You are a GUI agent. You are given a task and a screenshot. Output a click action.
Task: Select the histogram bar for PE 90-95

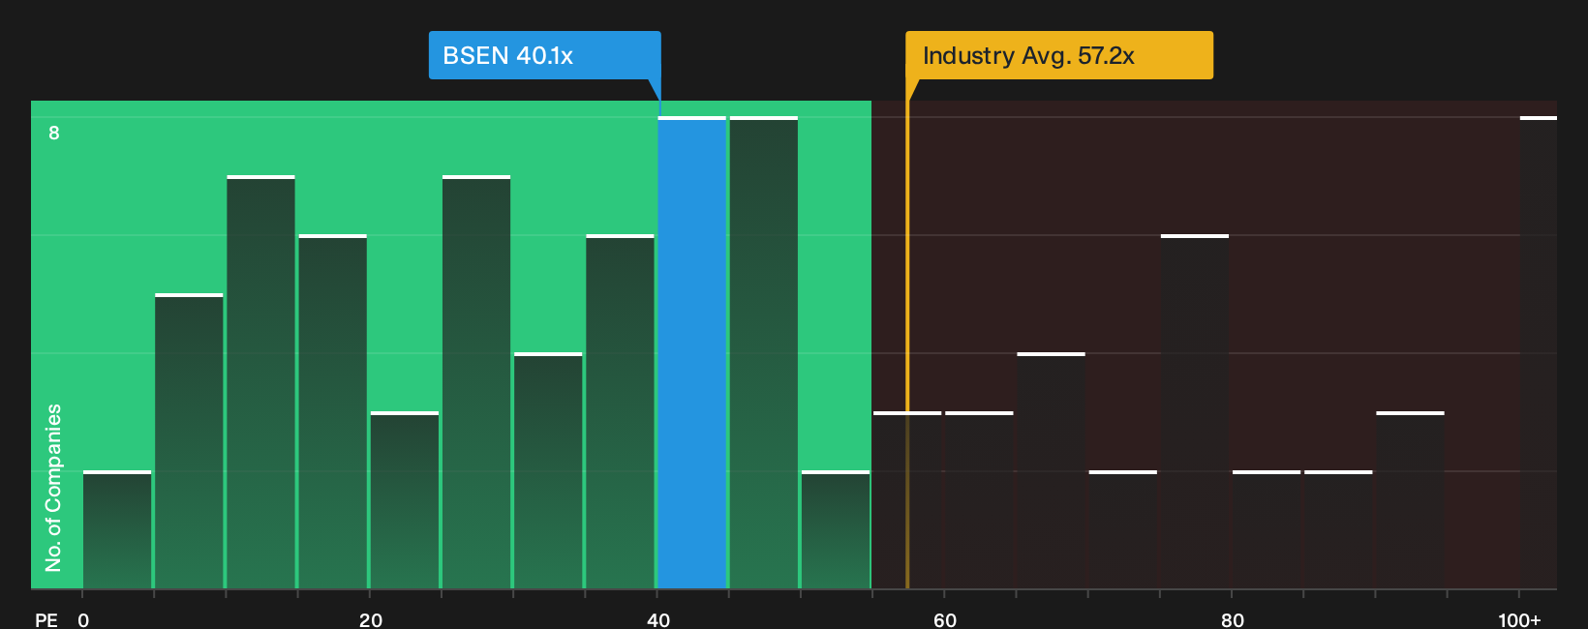coord(1410,500)
